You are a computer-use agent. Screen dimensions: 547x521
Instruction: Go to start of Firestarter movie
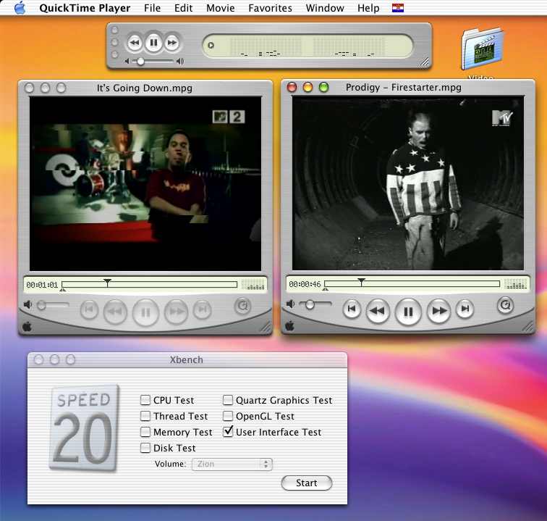352,309
